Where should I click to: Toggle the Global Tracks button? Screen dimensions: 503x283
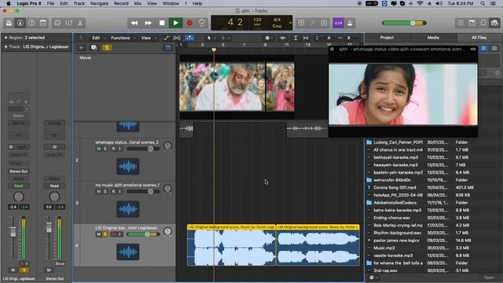coord(167,47)
